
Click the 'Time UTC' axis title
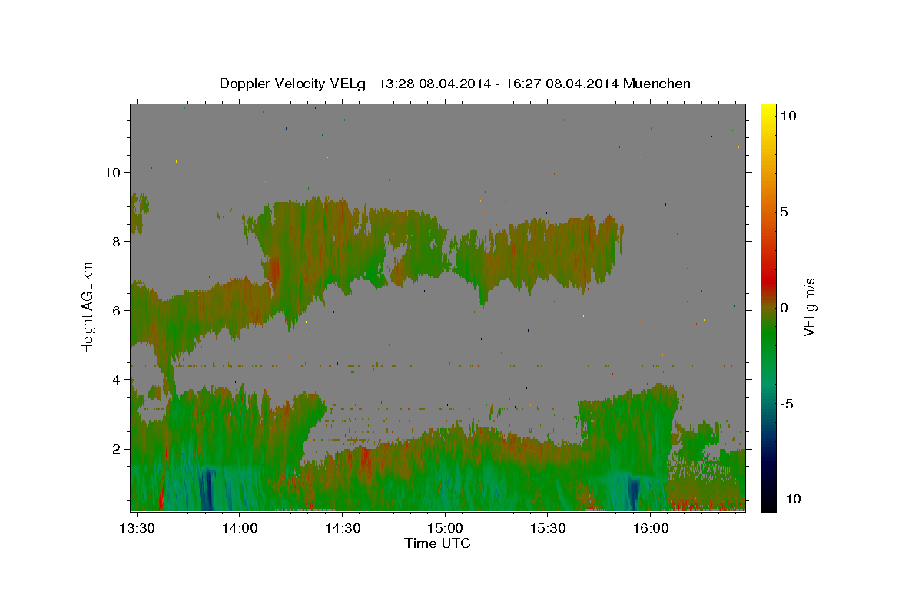coord(437,543)
